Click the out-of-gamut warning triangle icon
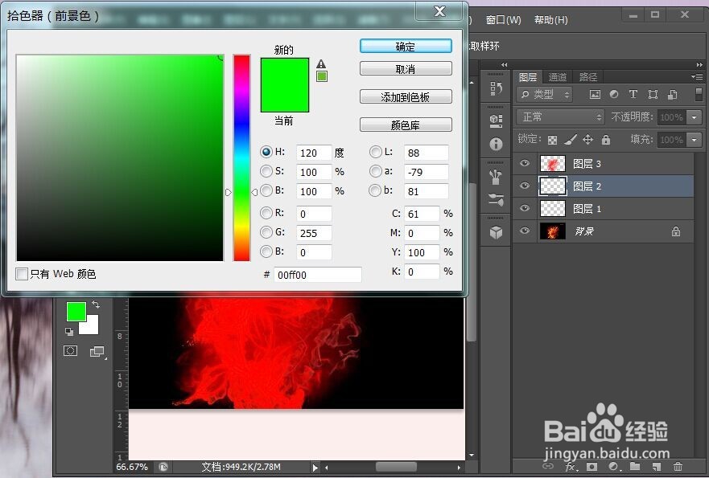The height and width of the screenshot is (478, 709). tap(321, 63)
